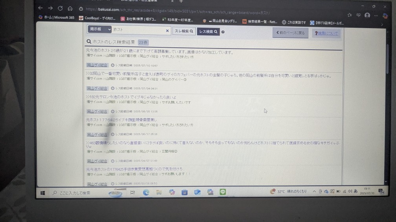Expand the bookmarks bar overflow chevron
This screenshot has width=396, height=222.
tap(382, 24)
